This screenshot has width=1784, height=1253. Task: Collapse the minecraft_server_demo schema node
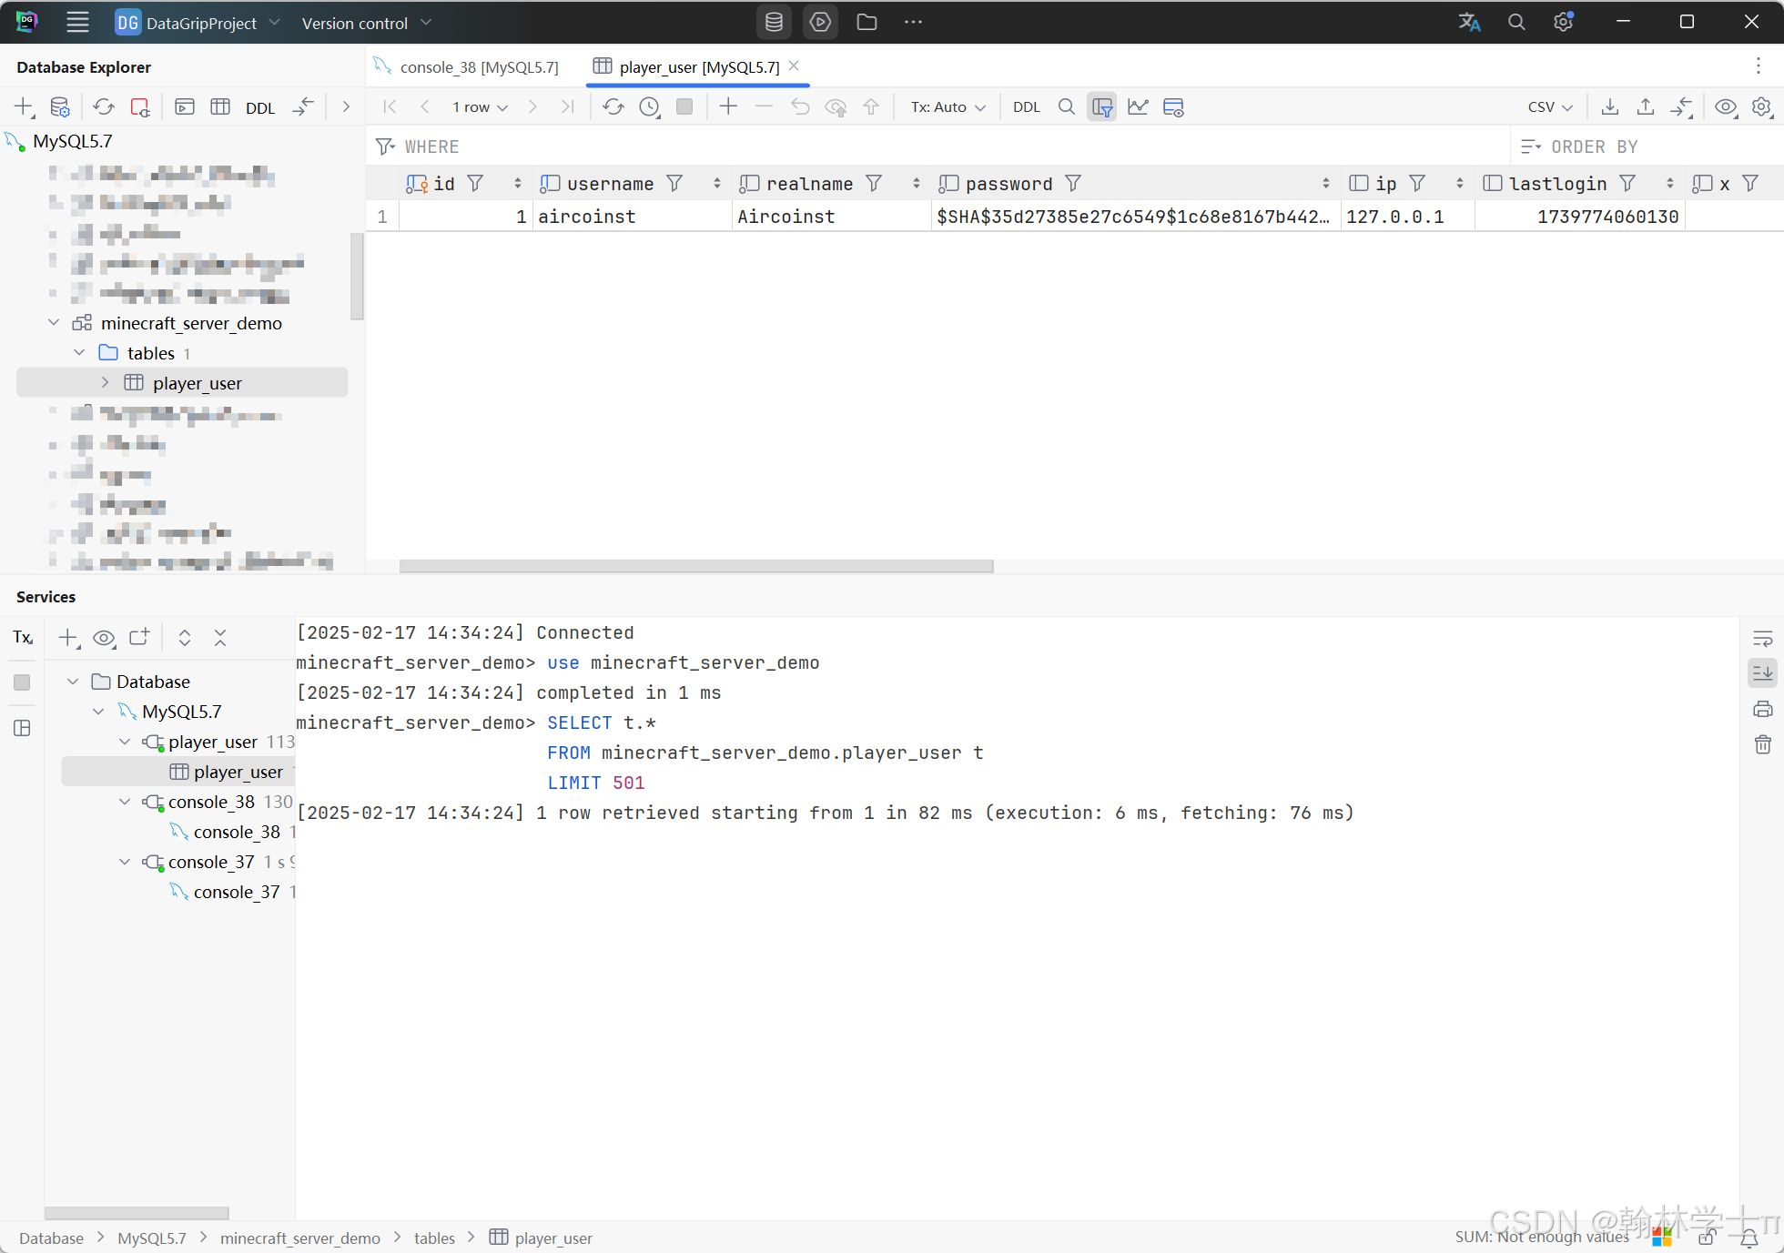pyautogui.click(x=54, y=323)
